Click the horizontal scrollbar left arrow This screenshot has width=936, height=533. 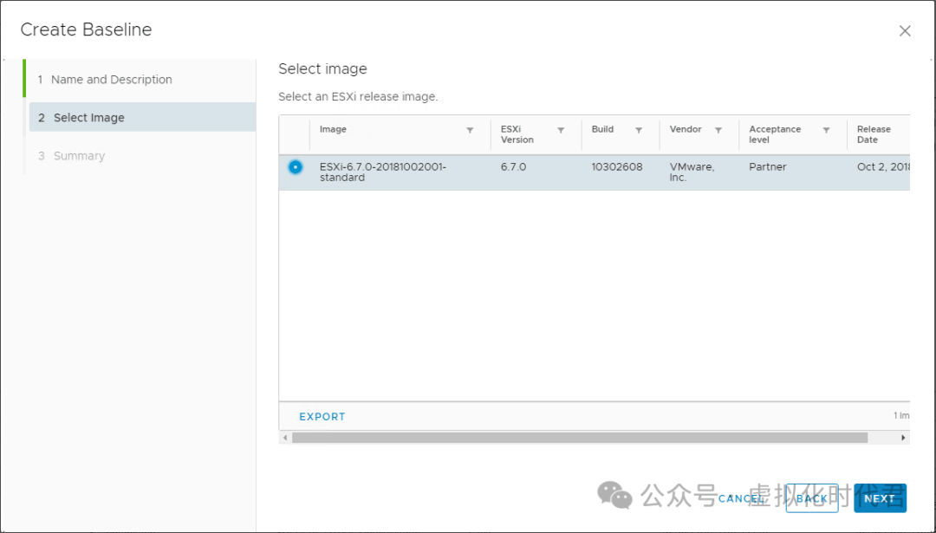click(x=285, y=438)
